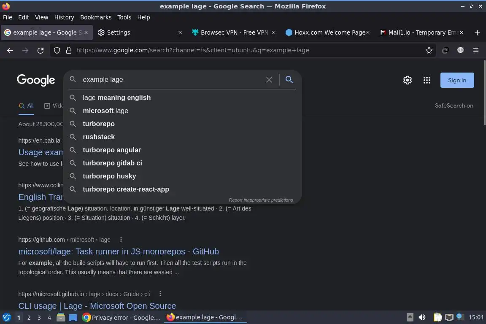The image size is (486, 324).
Task: Select the All results filter
Action: pyautogui.click(x=26, y=106)
